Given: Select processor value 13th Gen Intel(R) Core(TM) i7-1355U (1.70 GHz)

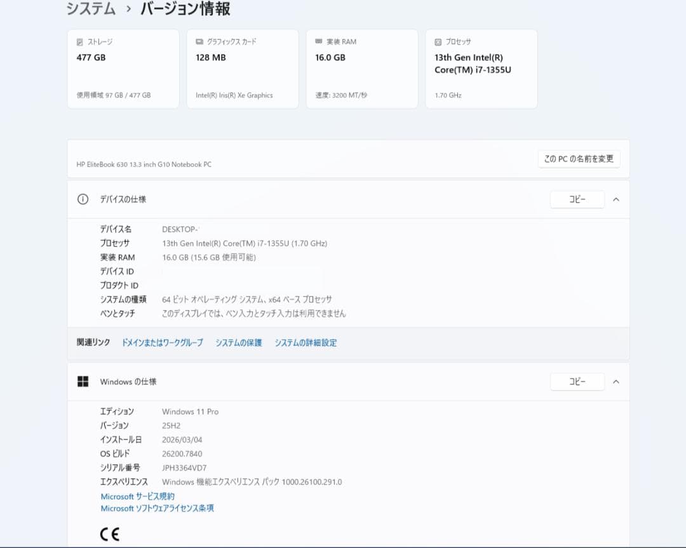Looking at the screenshot, I should tap(245, 243).
